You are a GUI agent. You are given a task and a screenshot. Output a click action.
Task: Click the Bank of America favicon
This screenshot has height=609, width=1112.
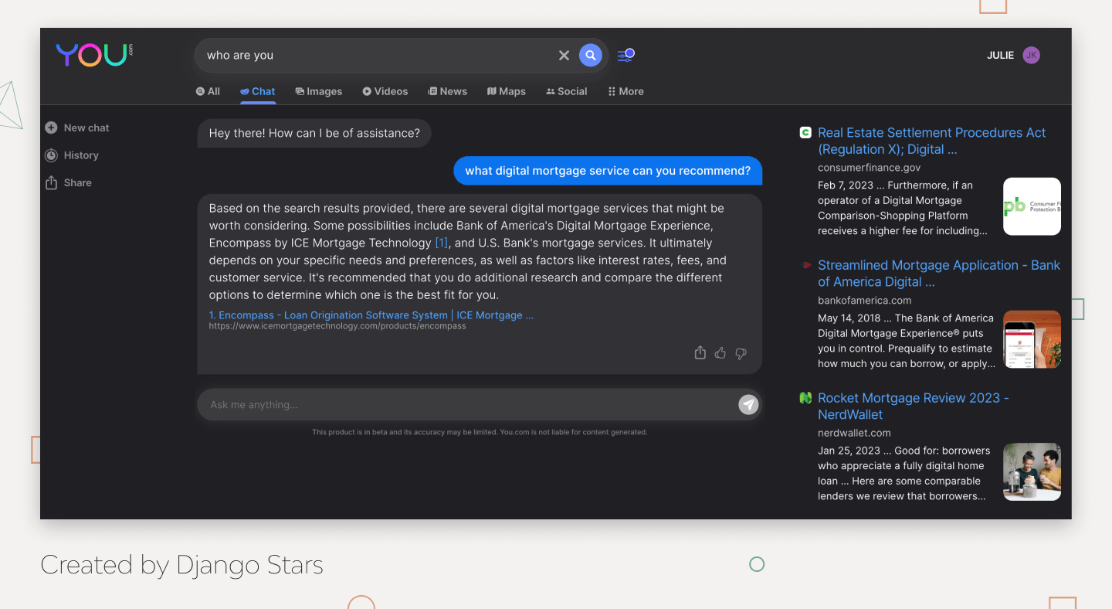(x=805, y=265)
